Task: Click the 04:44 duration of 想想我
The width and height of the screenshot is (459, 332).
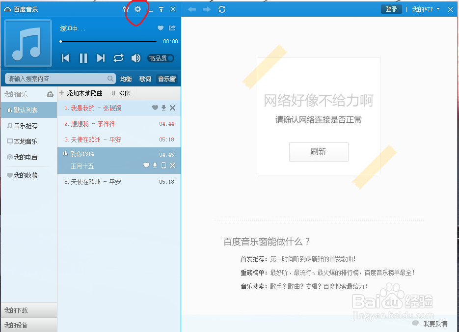Action: click(x=166, y=124)
